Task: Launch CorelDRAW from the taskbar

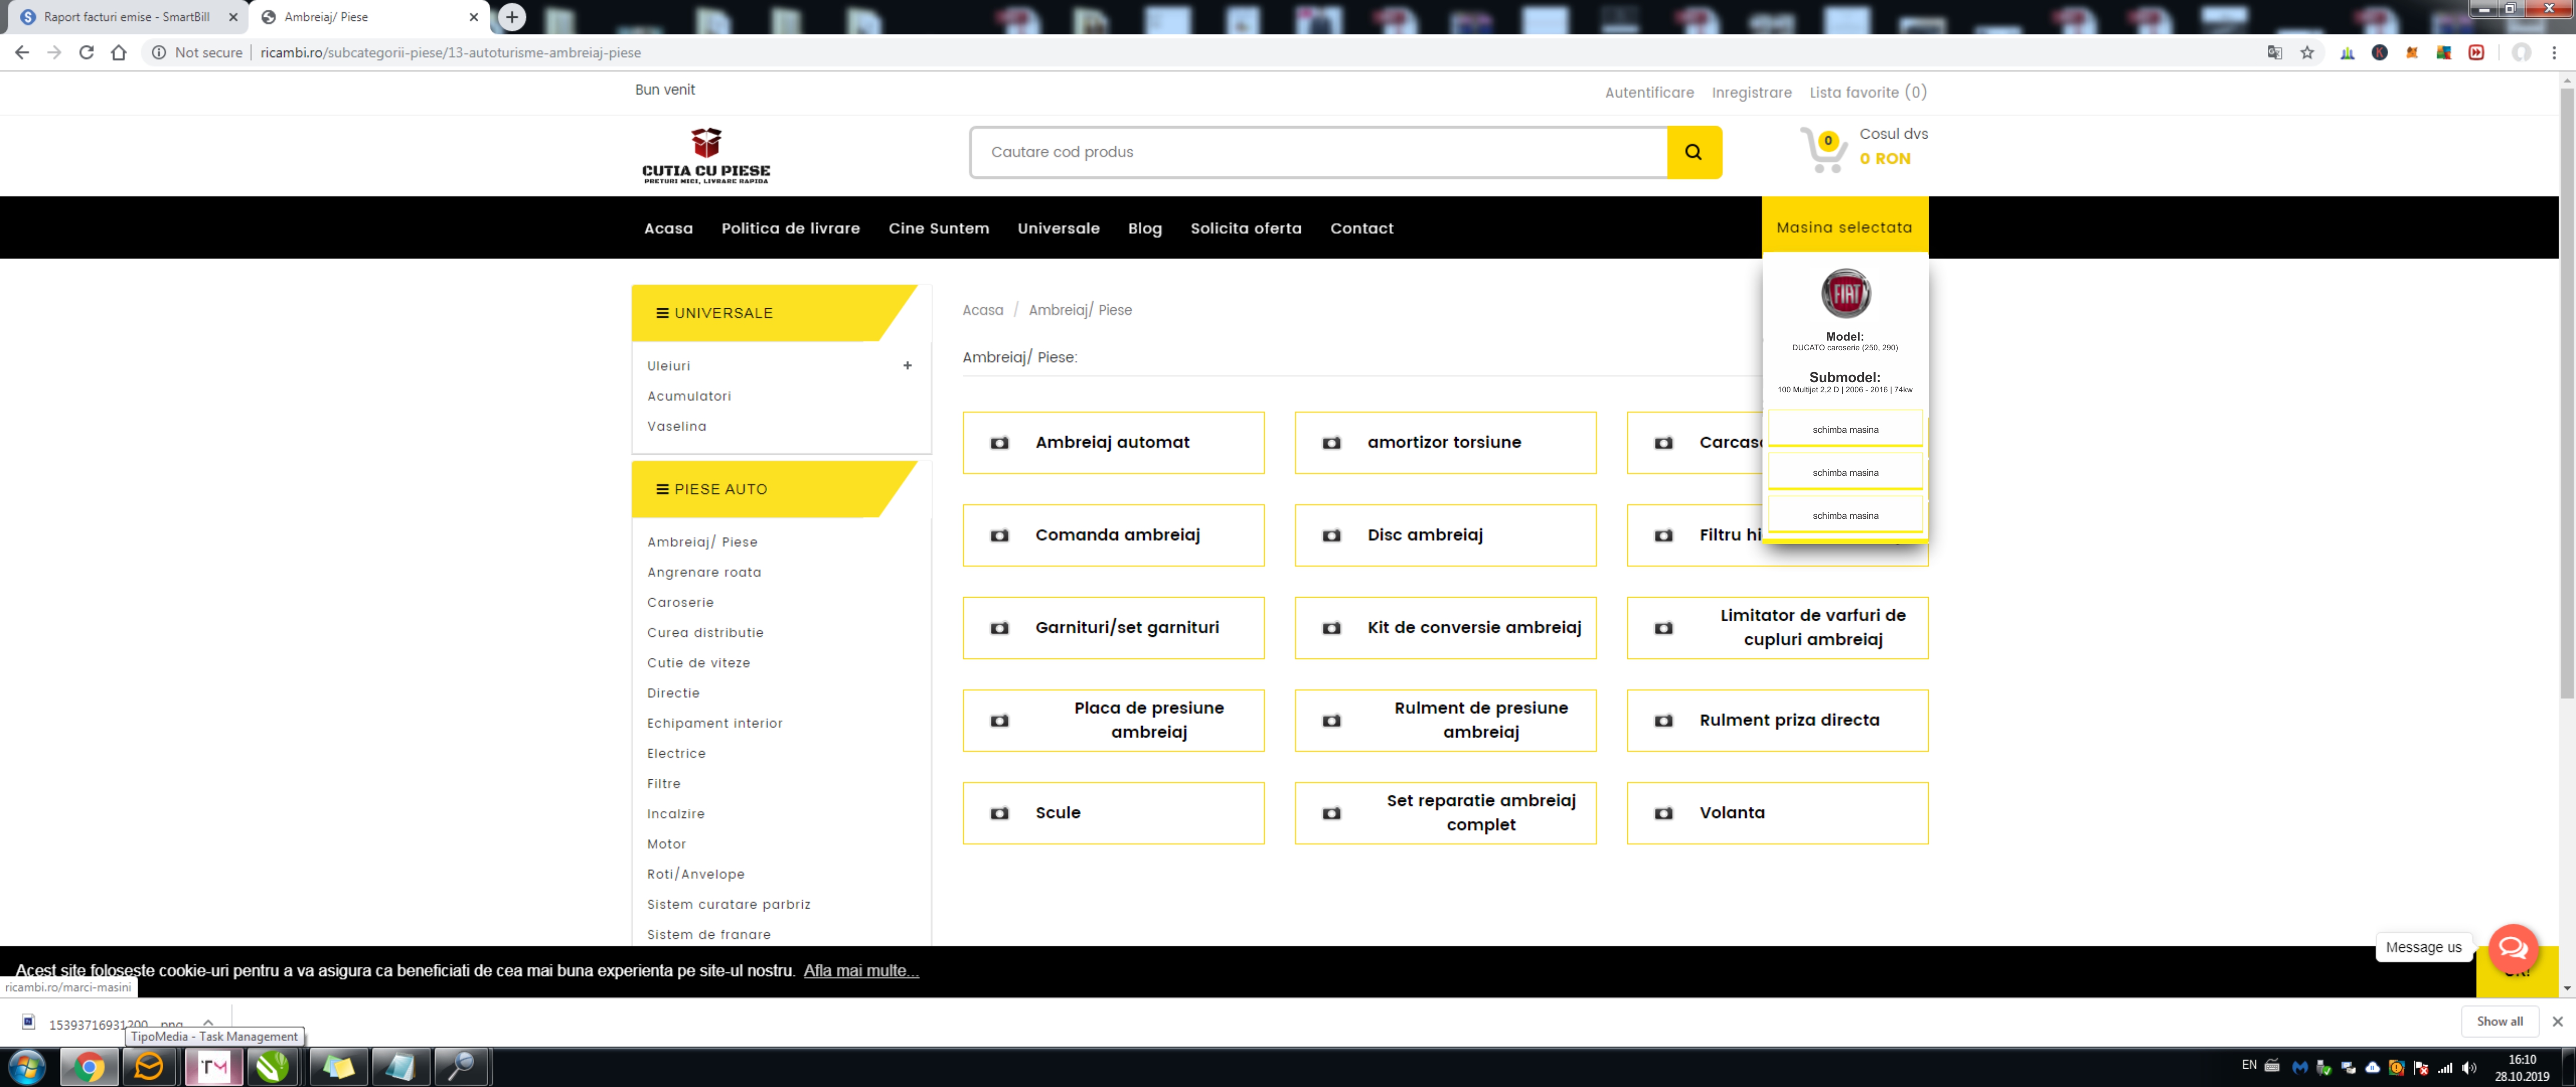Action: tap(272, 1067)
